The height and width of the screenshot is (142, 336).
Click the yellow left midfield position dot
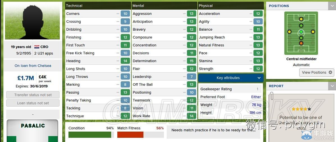click(289, 32)
